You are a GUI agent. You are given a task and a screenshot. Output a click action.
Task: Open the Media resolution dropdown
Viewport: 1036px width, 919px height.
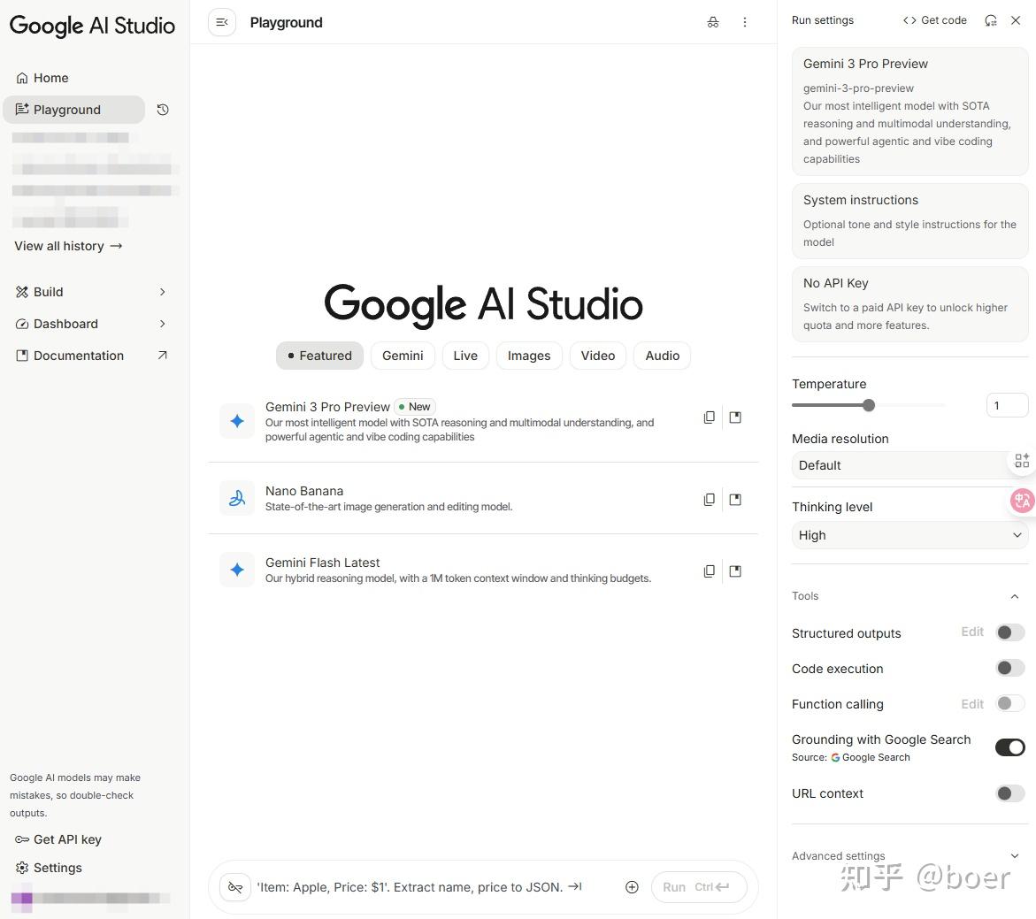tap(909, 465)
